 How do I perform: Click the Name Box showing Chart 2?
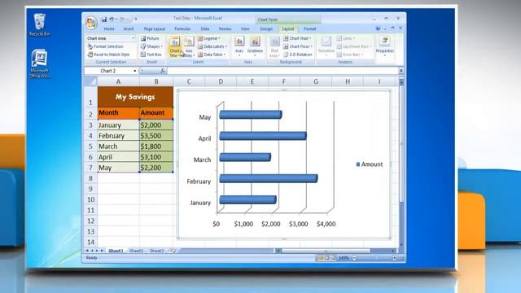[108, 71]
